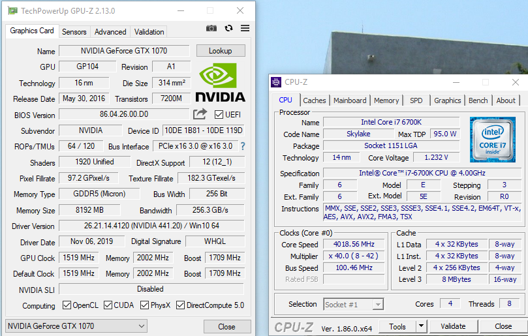Open the Validation tab in GPU-Z
The height and width of the screenshot is (336, 528).
click(149, 32)
